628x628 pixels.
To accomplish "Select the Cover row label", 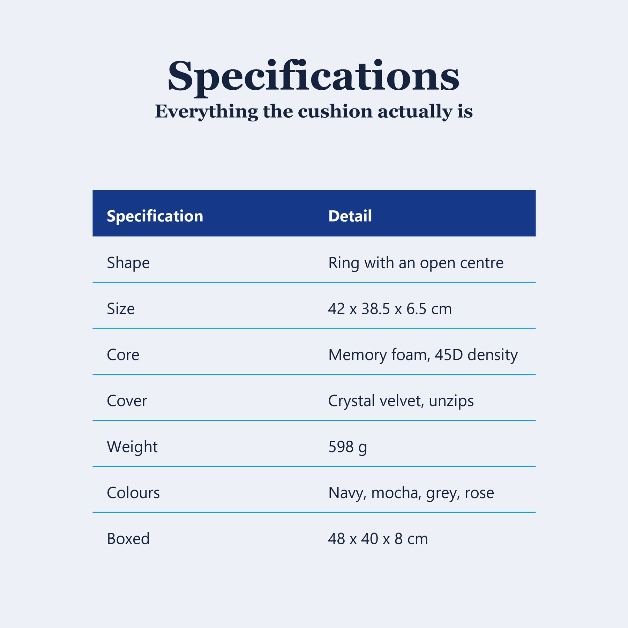I will [127, 401].
